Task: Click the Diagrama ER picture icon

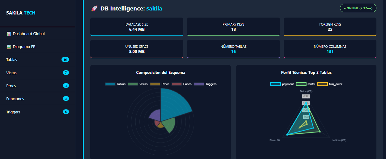Action: coord(9,47)
